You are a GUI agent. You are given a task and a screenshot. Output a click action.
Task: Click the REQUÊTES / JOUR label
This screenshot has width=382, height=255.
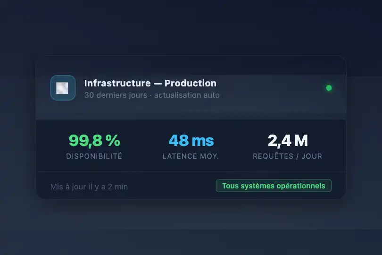[288, 156]
